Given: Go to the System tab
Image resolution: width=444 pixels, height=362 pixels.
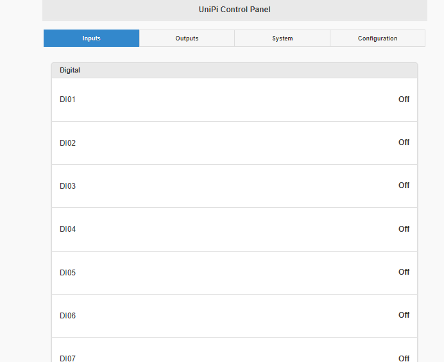Looking at the screenshot, I should pyautogui.click(x=282, y=39).
